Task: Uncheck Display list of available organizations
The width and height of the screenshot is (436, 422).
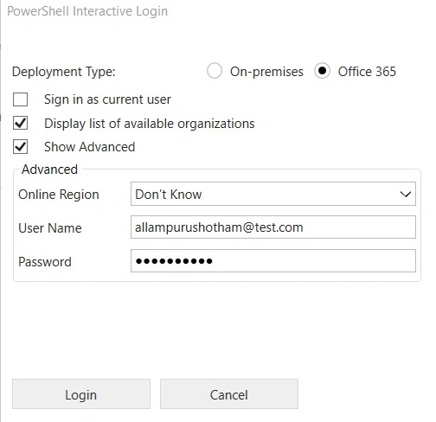Action: point(21,123)
